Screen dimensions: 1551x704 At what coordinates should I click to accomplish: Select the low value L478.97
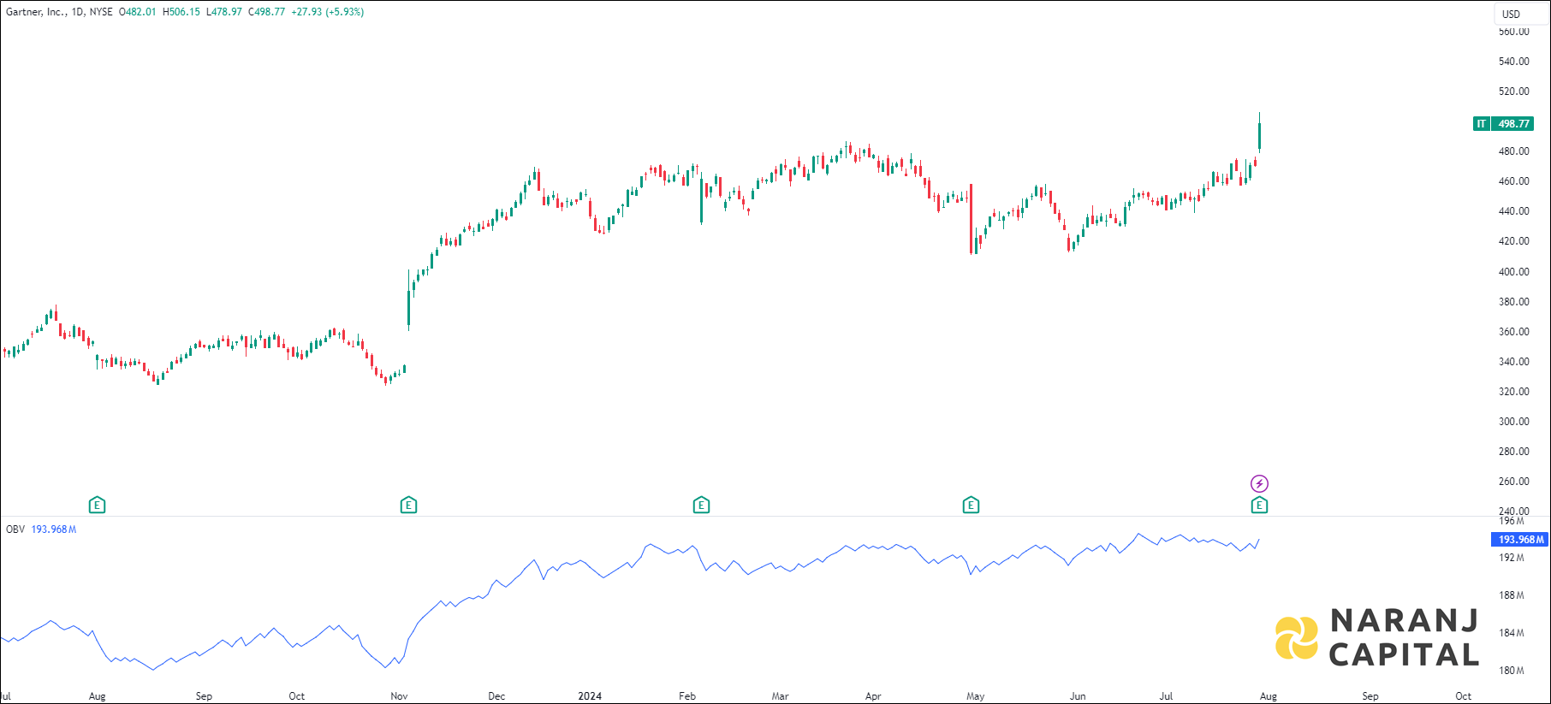click(x=224, y=12)
